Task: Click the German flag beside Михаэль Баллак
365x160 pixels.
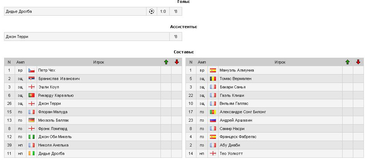Action: point(32,120)
